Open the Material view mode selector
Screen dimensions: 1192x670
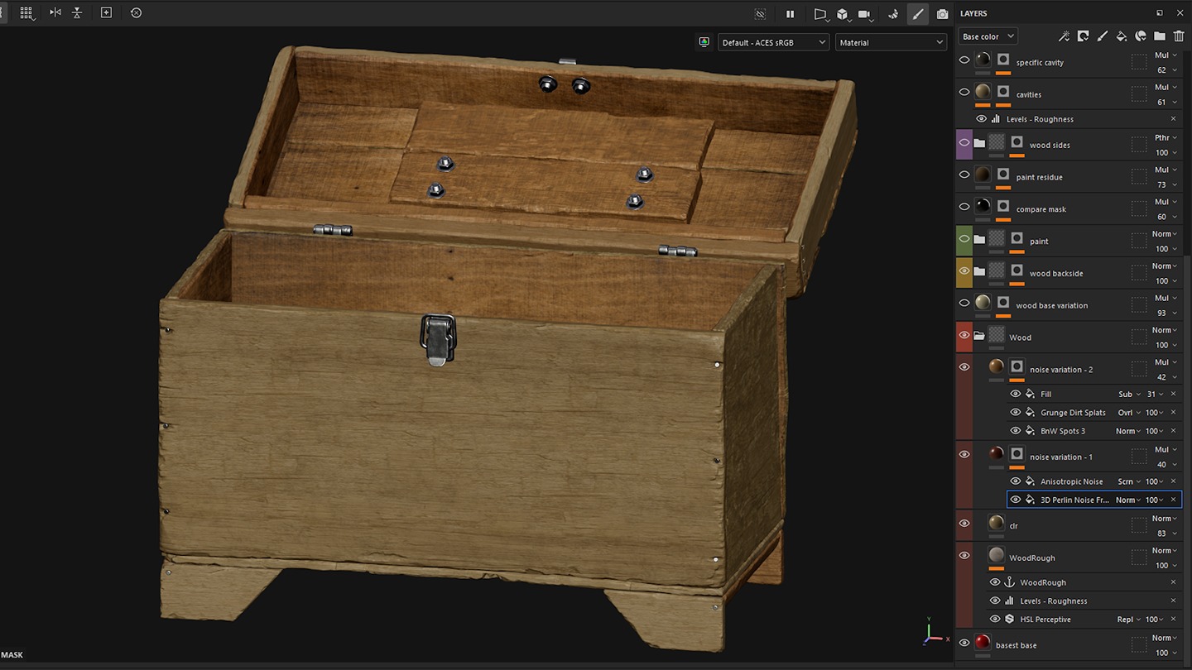891,41
